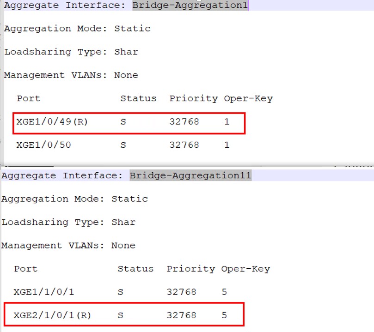
Task: Click the Priority column header for Bridge-Aggregation11
Action: tap(190, 269)
